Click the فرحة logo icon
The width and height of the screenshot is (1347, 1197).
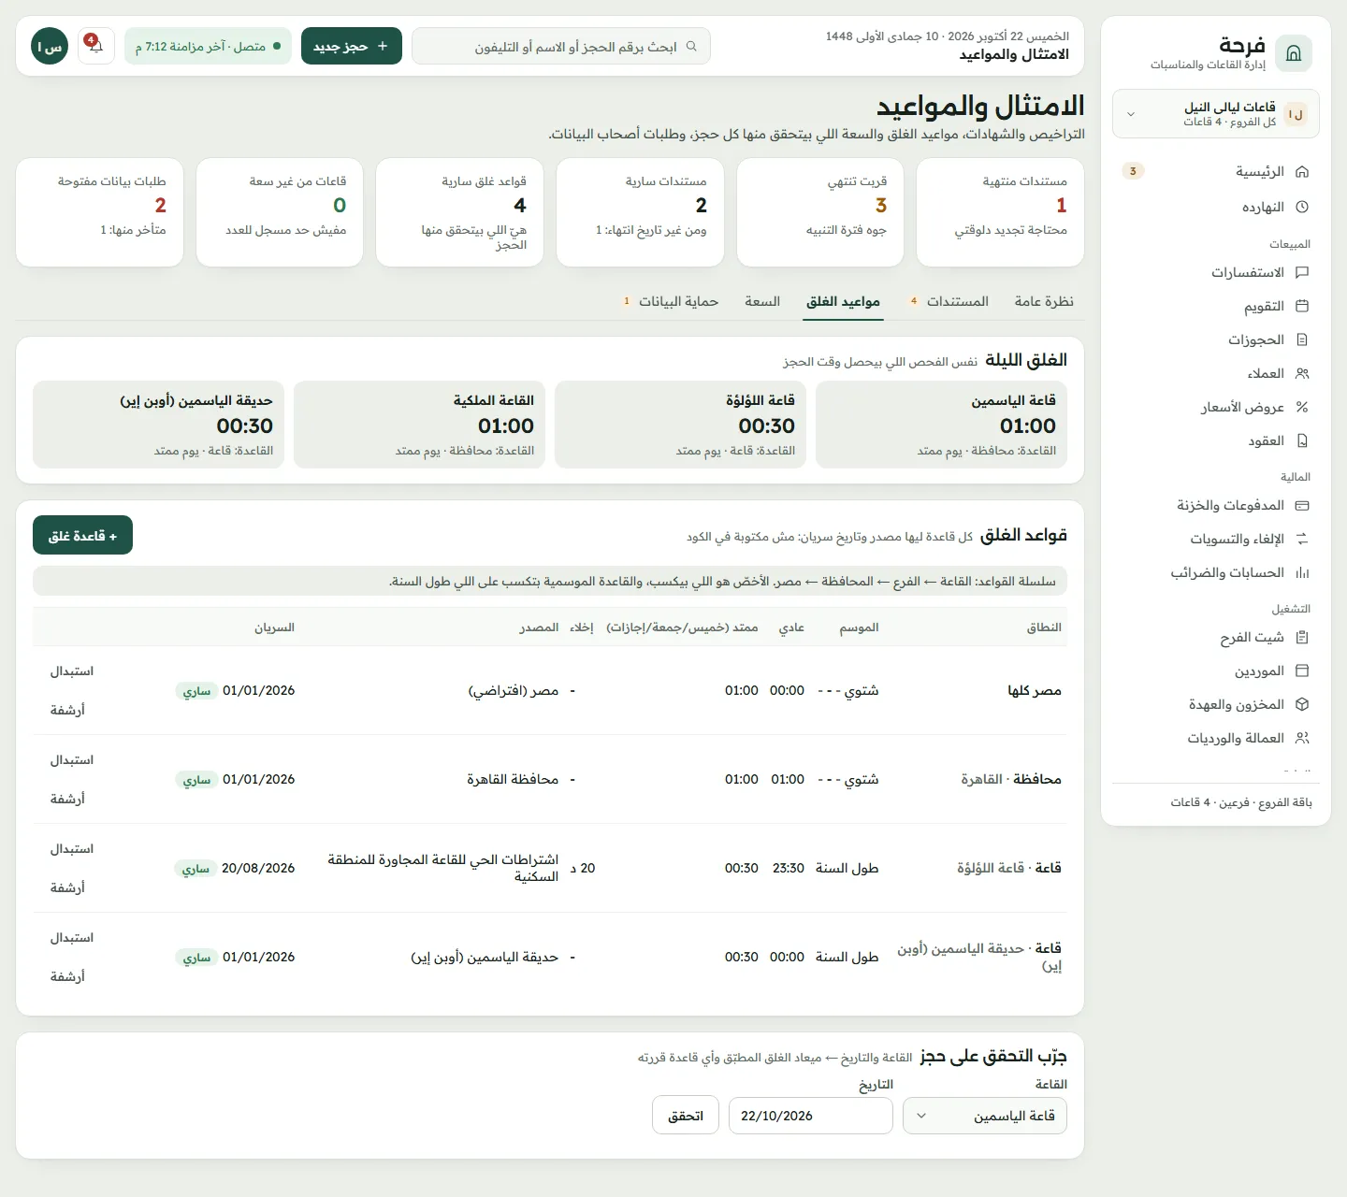[1294, 53]
